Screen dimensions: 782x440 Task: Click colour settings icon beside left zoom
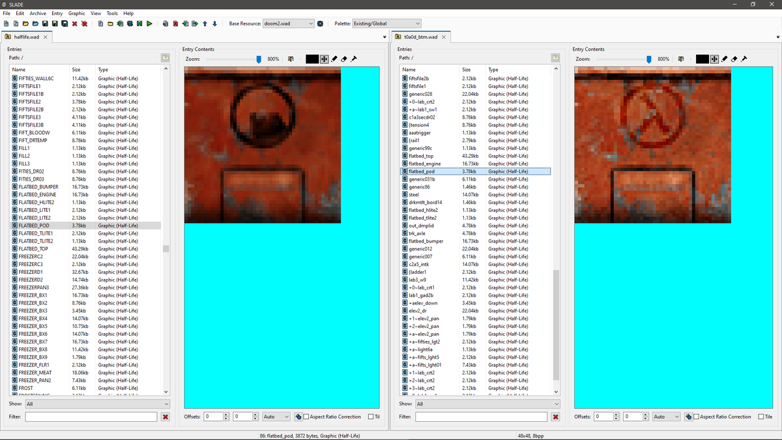(x=291, y=59)
